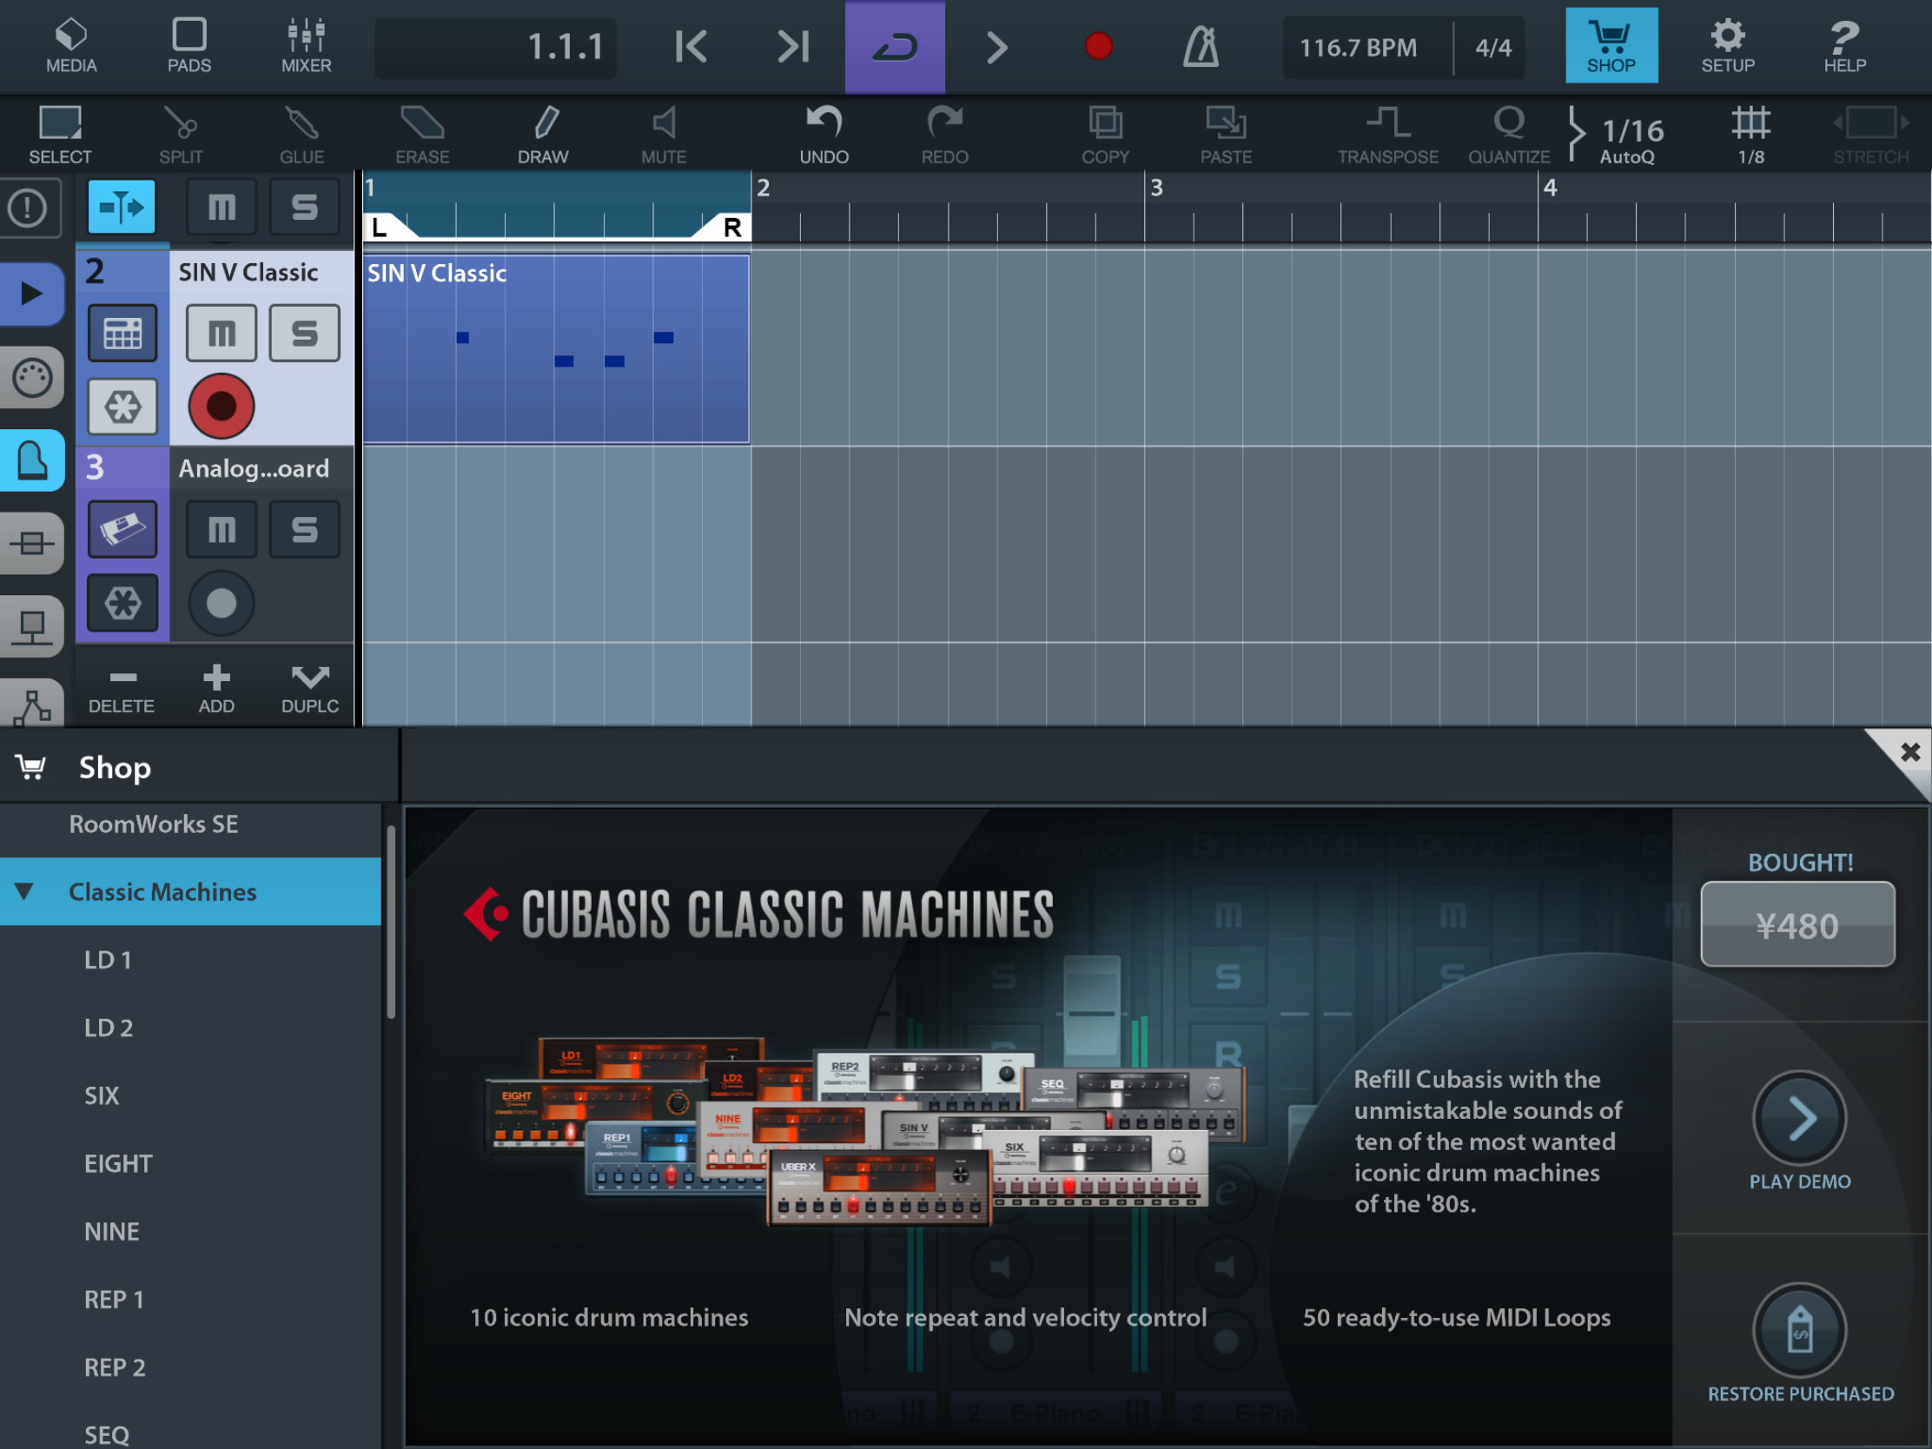The image size is (1932, 1449).
Task: Open SIN V Classic drum pad instrument
Action: click(x=122, y=333)
